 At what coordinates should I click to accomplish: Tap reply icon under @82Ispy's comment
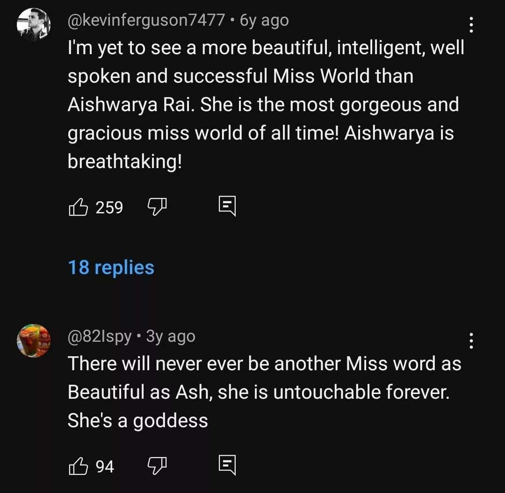(x=227, y=465)
